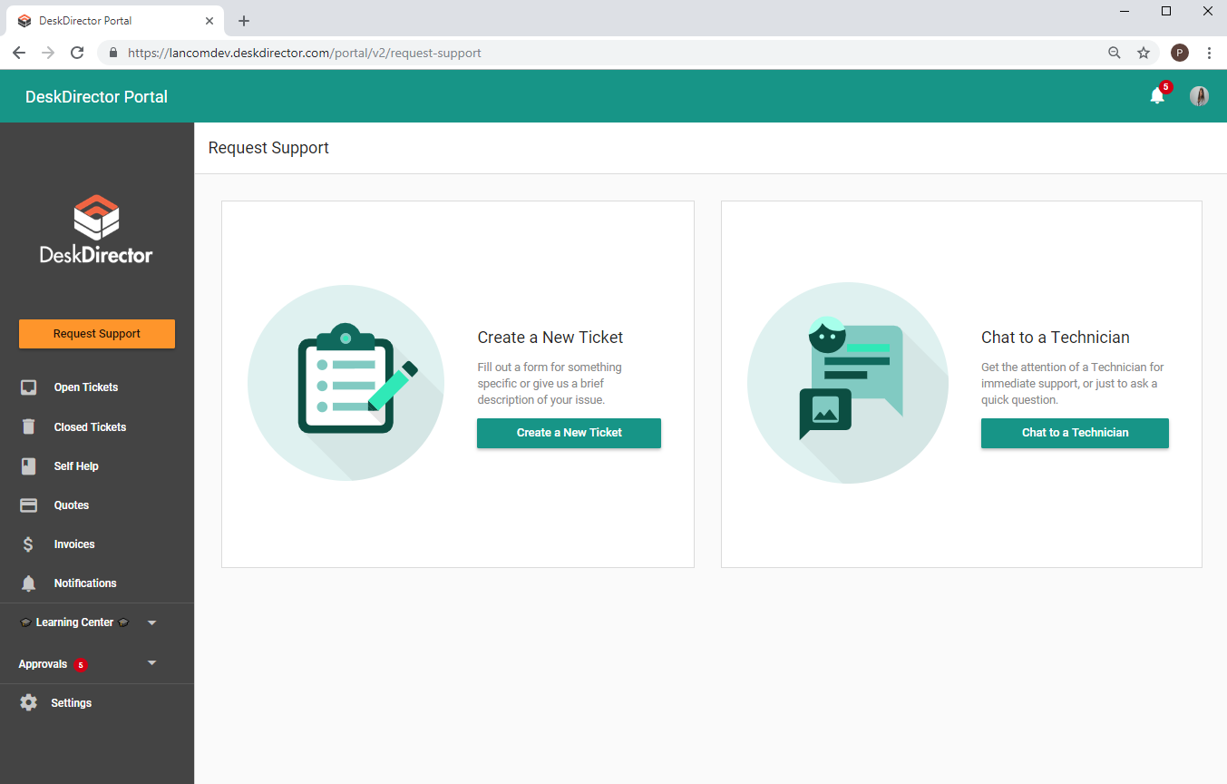Click the Request Support page heading
The width and height of the screenshot is (1227, 784).
click(268, 148)
